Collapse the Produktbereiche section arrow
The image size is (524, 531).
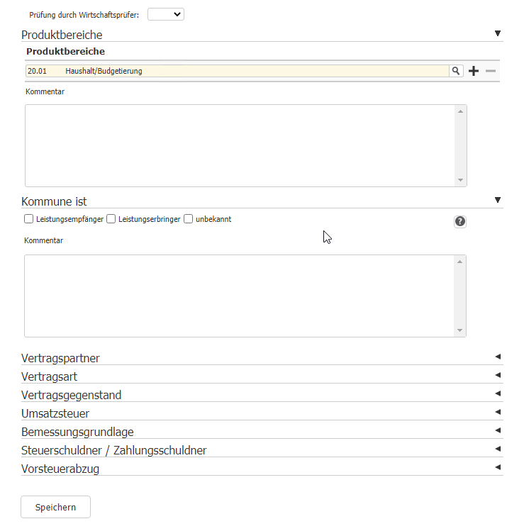click(498, 33)
